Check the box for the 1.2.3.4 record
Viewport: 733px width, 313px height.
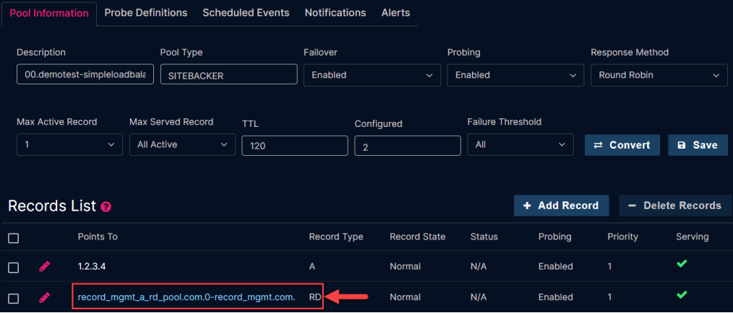[x=13, y=268]
